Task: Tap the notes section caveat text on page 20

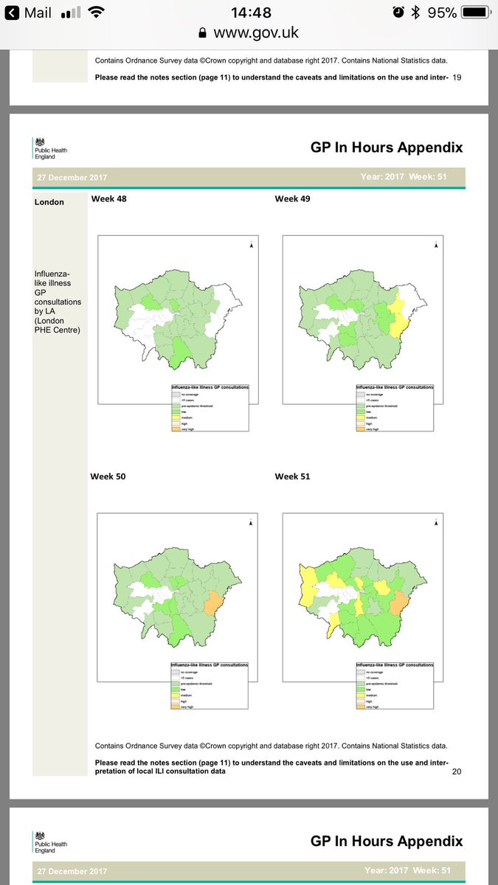Action: tap(271, 766)
